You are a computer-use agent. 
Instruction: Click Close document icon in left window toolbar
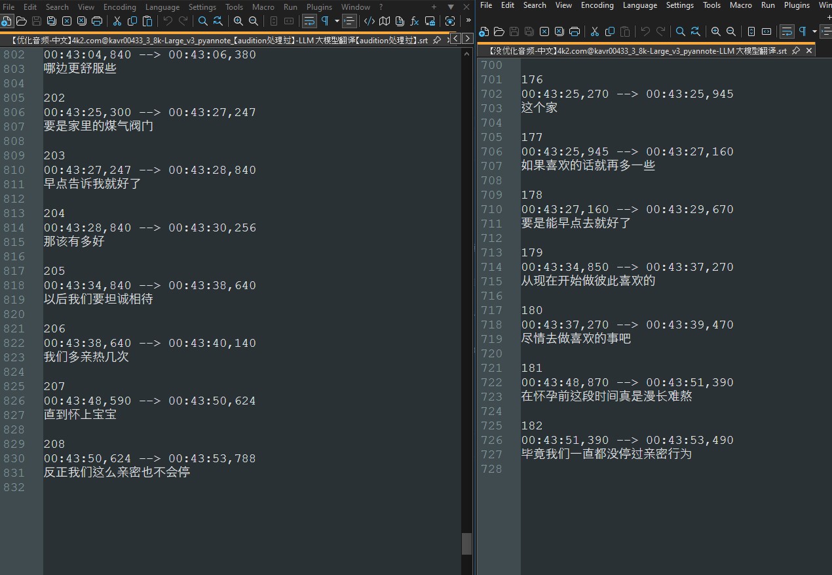tap(67, 21)
